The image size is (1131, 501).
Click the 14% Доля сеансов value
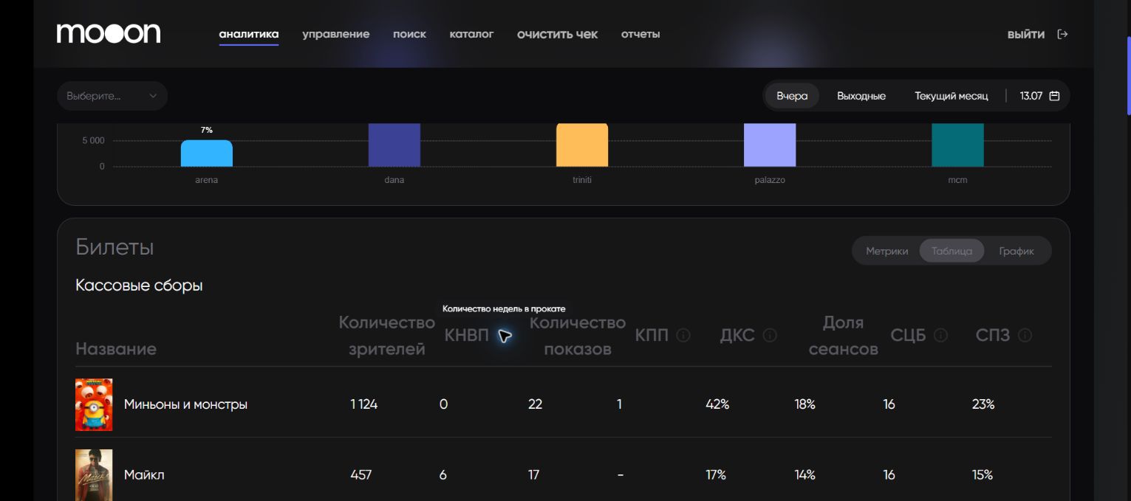tap(804, 475)
